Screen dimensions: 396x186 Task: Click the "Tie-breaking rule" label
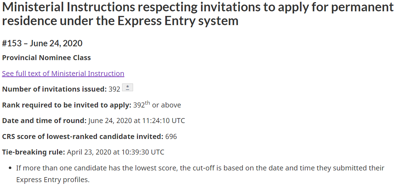(x=34, y=152)
